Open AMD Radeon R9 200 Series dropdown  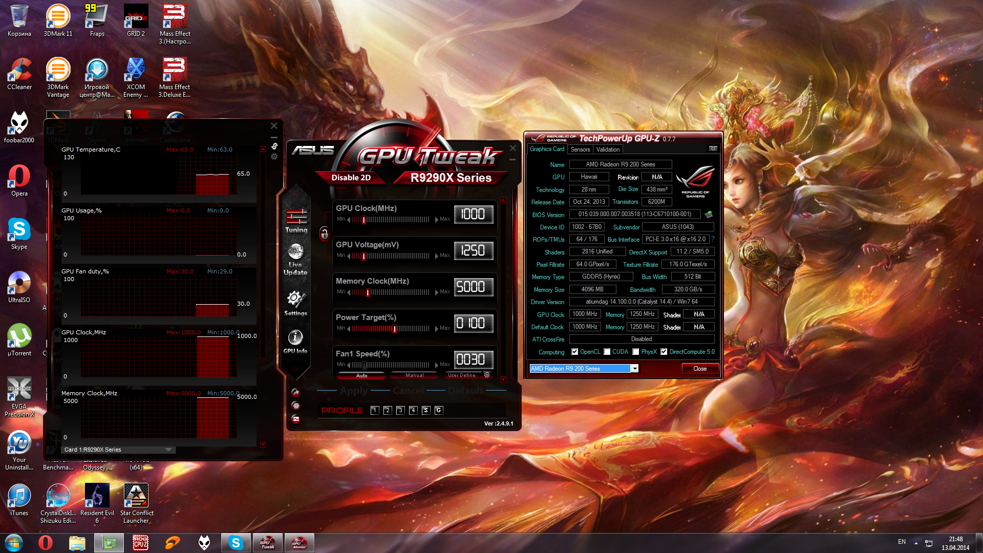point(635,369)
